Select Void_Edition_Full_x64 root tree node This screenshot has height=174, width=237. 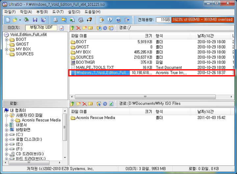tap(28, 35)
